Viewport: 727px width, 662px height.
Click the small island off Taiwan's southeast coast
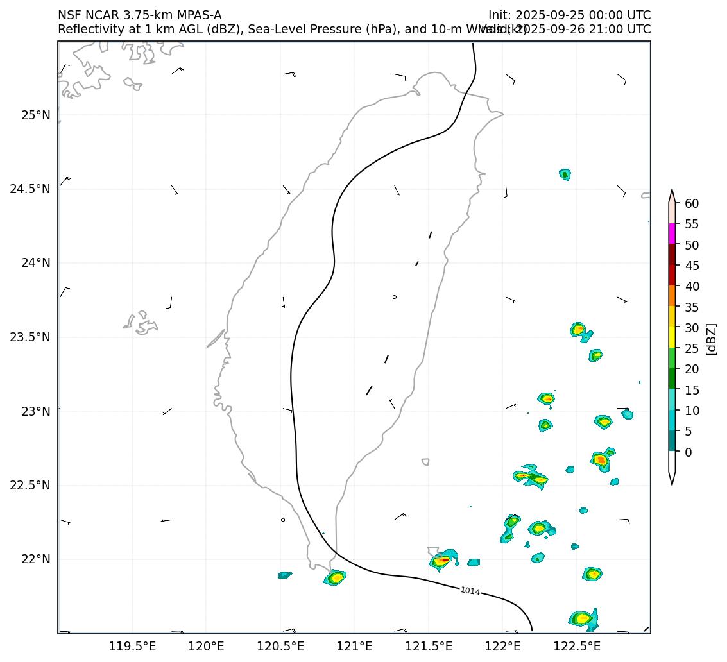425,462
